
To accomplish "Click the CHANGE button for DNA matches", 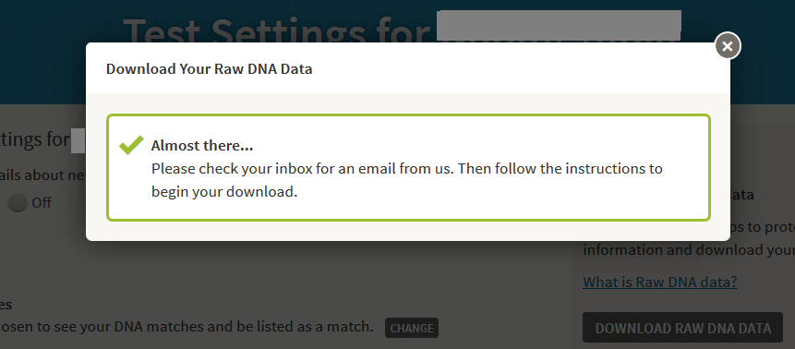I will pyautogui.click(x=412, y=328).
